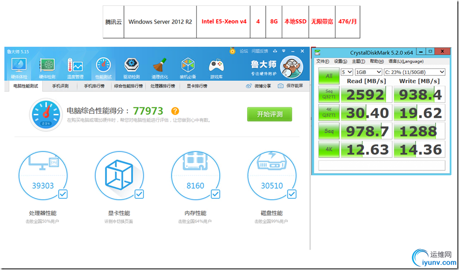Open the 主题(T) menu in CrystalDiskMark
Image resolution: width=459 pixels, height=270 pixels.
pos(359,62)
